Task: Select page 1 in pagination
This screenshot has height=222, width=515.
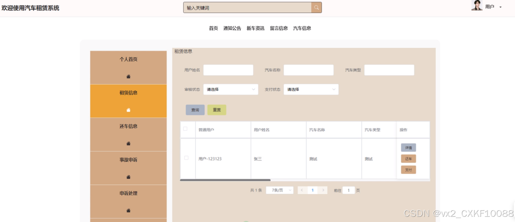Action: (312, 190)
